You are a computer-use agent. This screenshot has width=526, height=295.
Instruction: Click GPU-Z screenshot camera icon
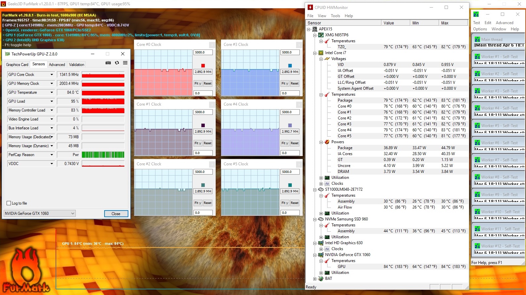point(108,63)
